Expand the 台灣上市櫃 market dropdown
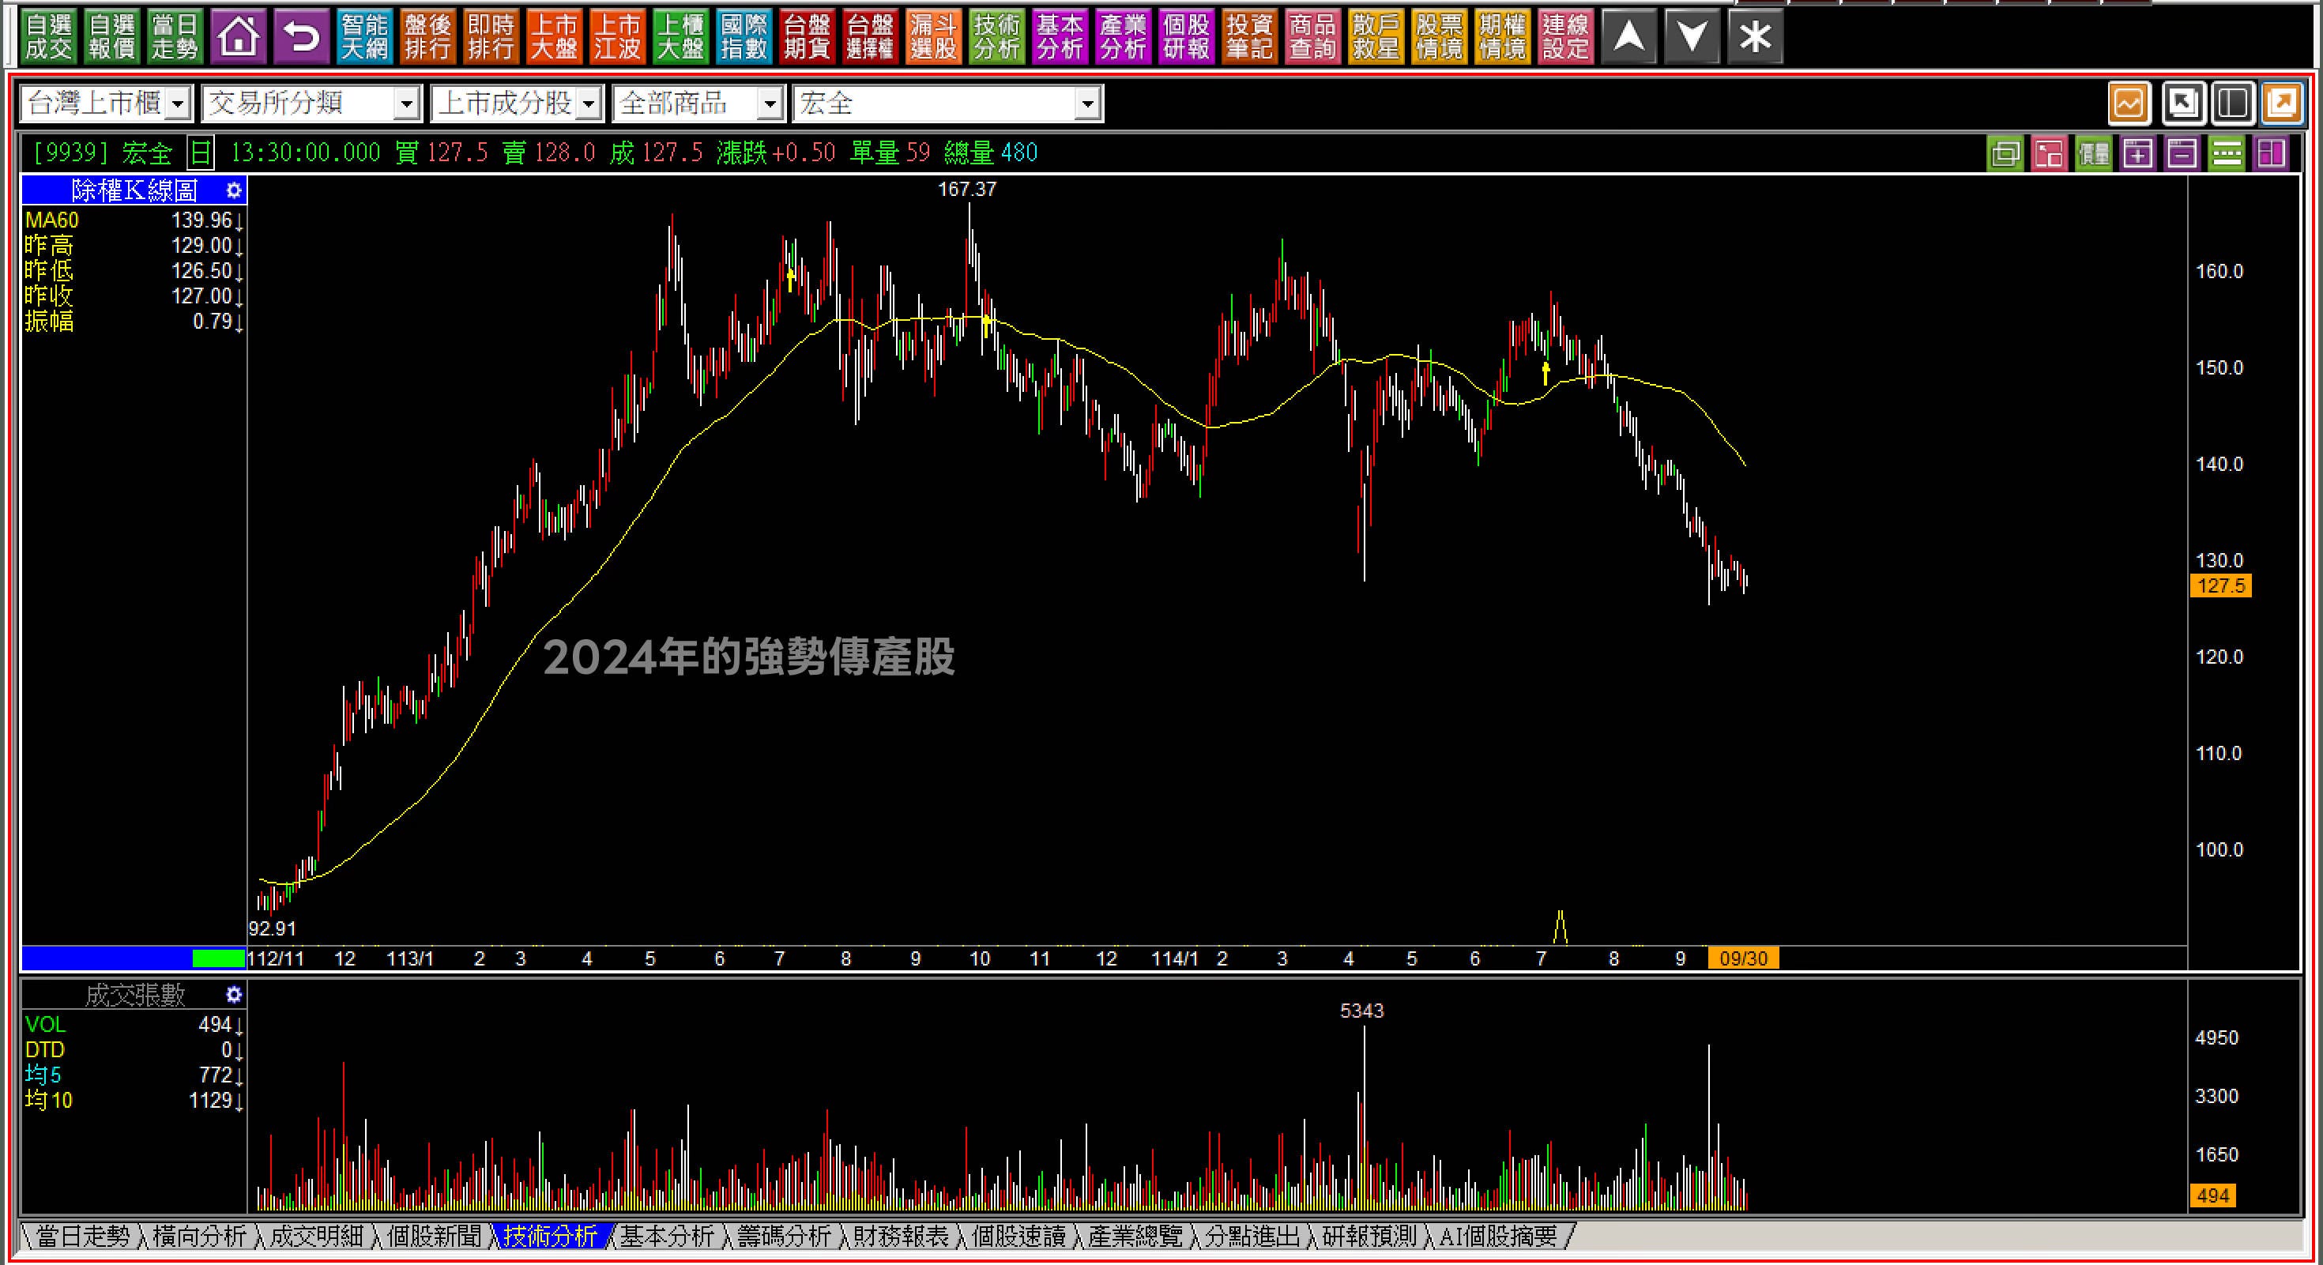 click(178, 104)
